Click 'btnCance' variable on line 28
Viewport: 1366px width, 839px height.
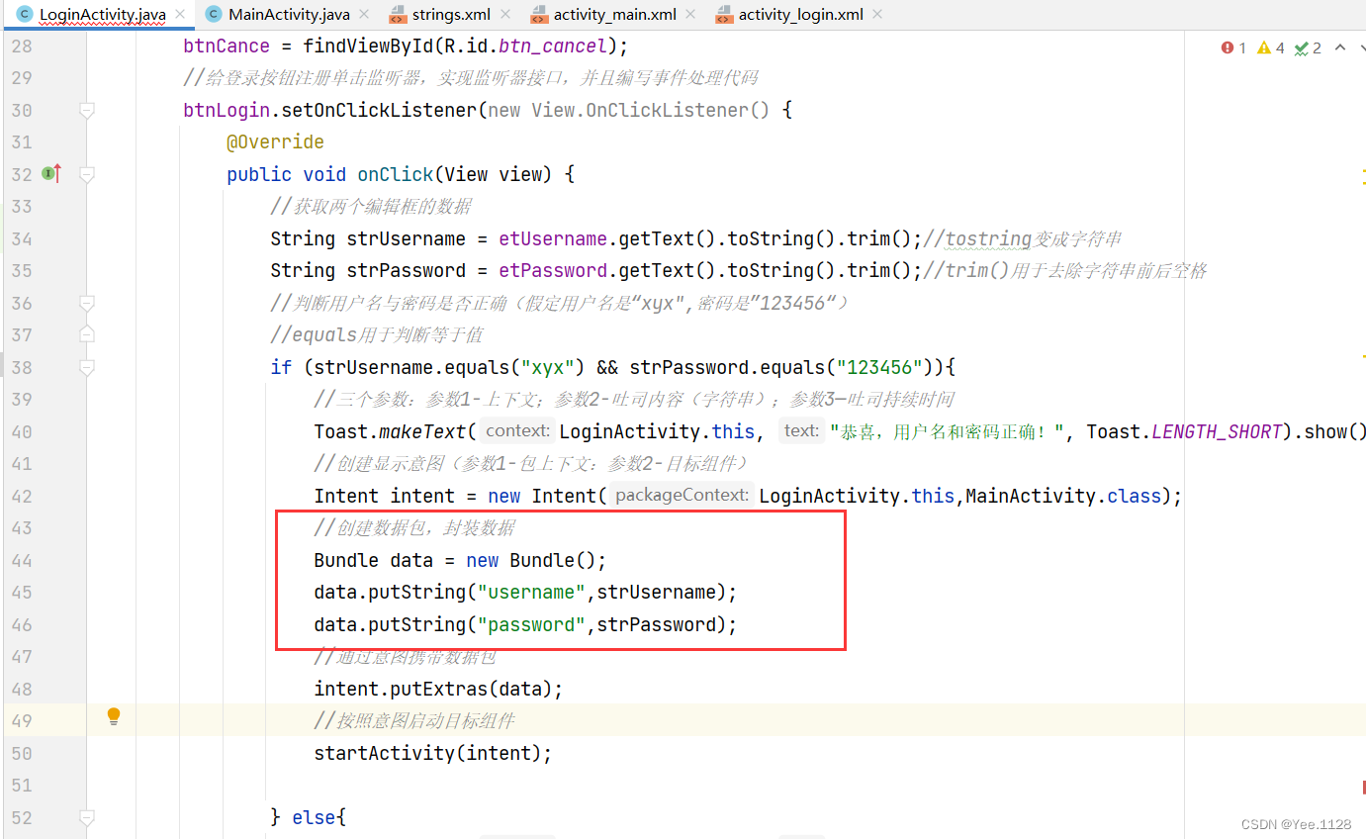tap(227, 46)
